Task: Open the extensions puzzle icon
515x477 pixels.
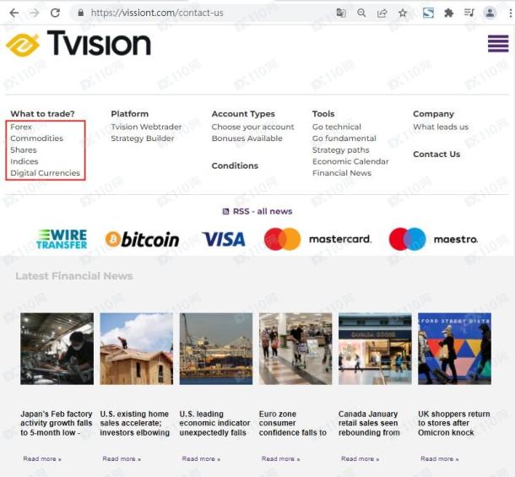Action: (x=448, y=14)
